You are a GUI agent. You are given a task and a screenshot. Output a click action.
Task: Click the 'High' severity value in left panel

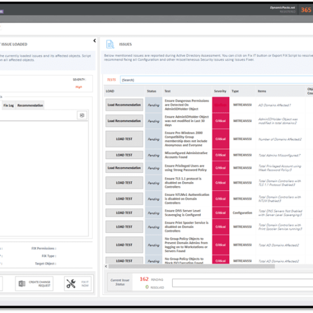(x=79, y=87)
